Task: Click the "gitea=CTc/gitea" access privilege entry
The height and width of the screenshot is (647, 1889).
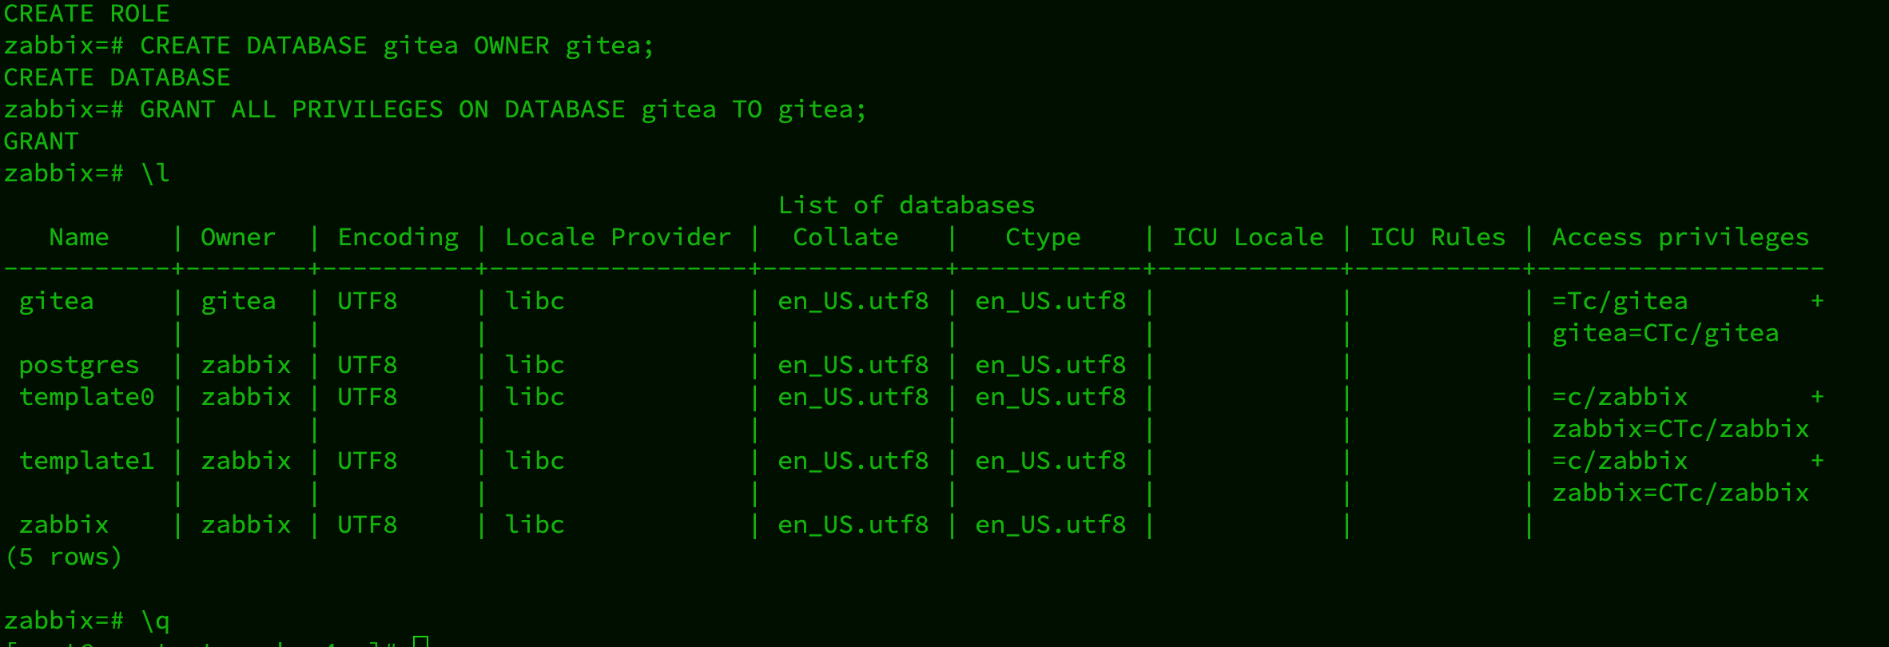Action: pos(1665,333)
